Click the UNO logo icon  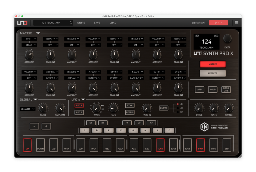click(x=22, y=23)
